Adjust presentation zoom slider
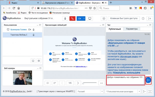Image resolution: width=155 pixels, height=97 pixels. point(89,83)
